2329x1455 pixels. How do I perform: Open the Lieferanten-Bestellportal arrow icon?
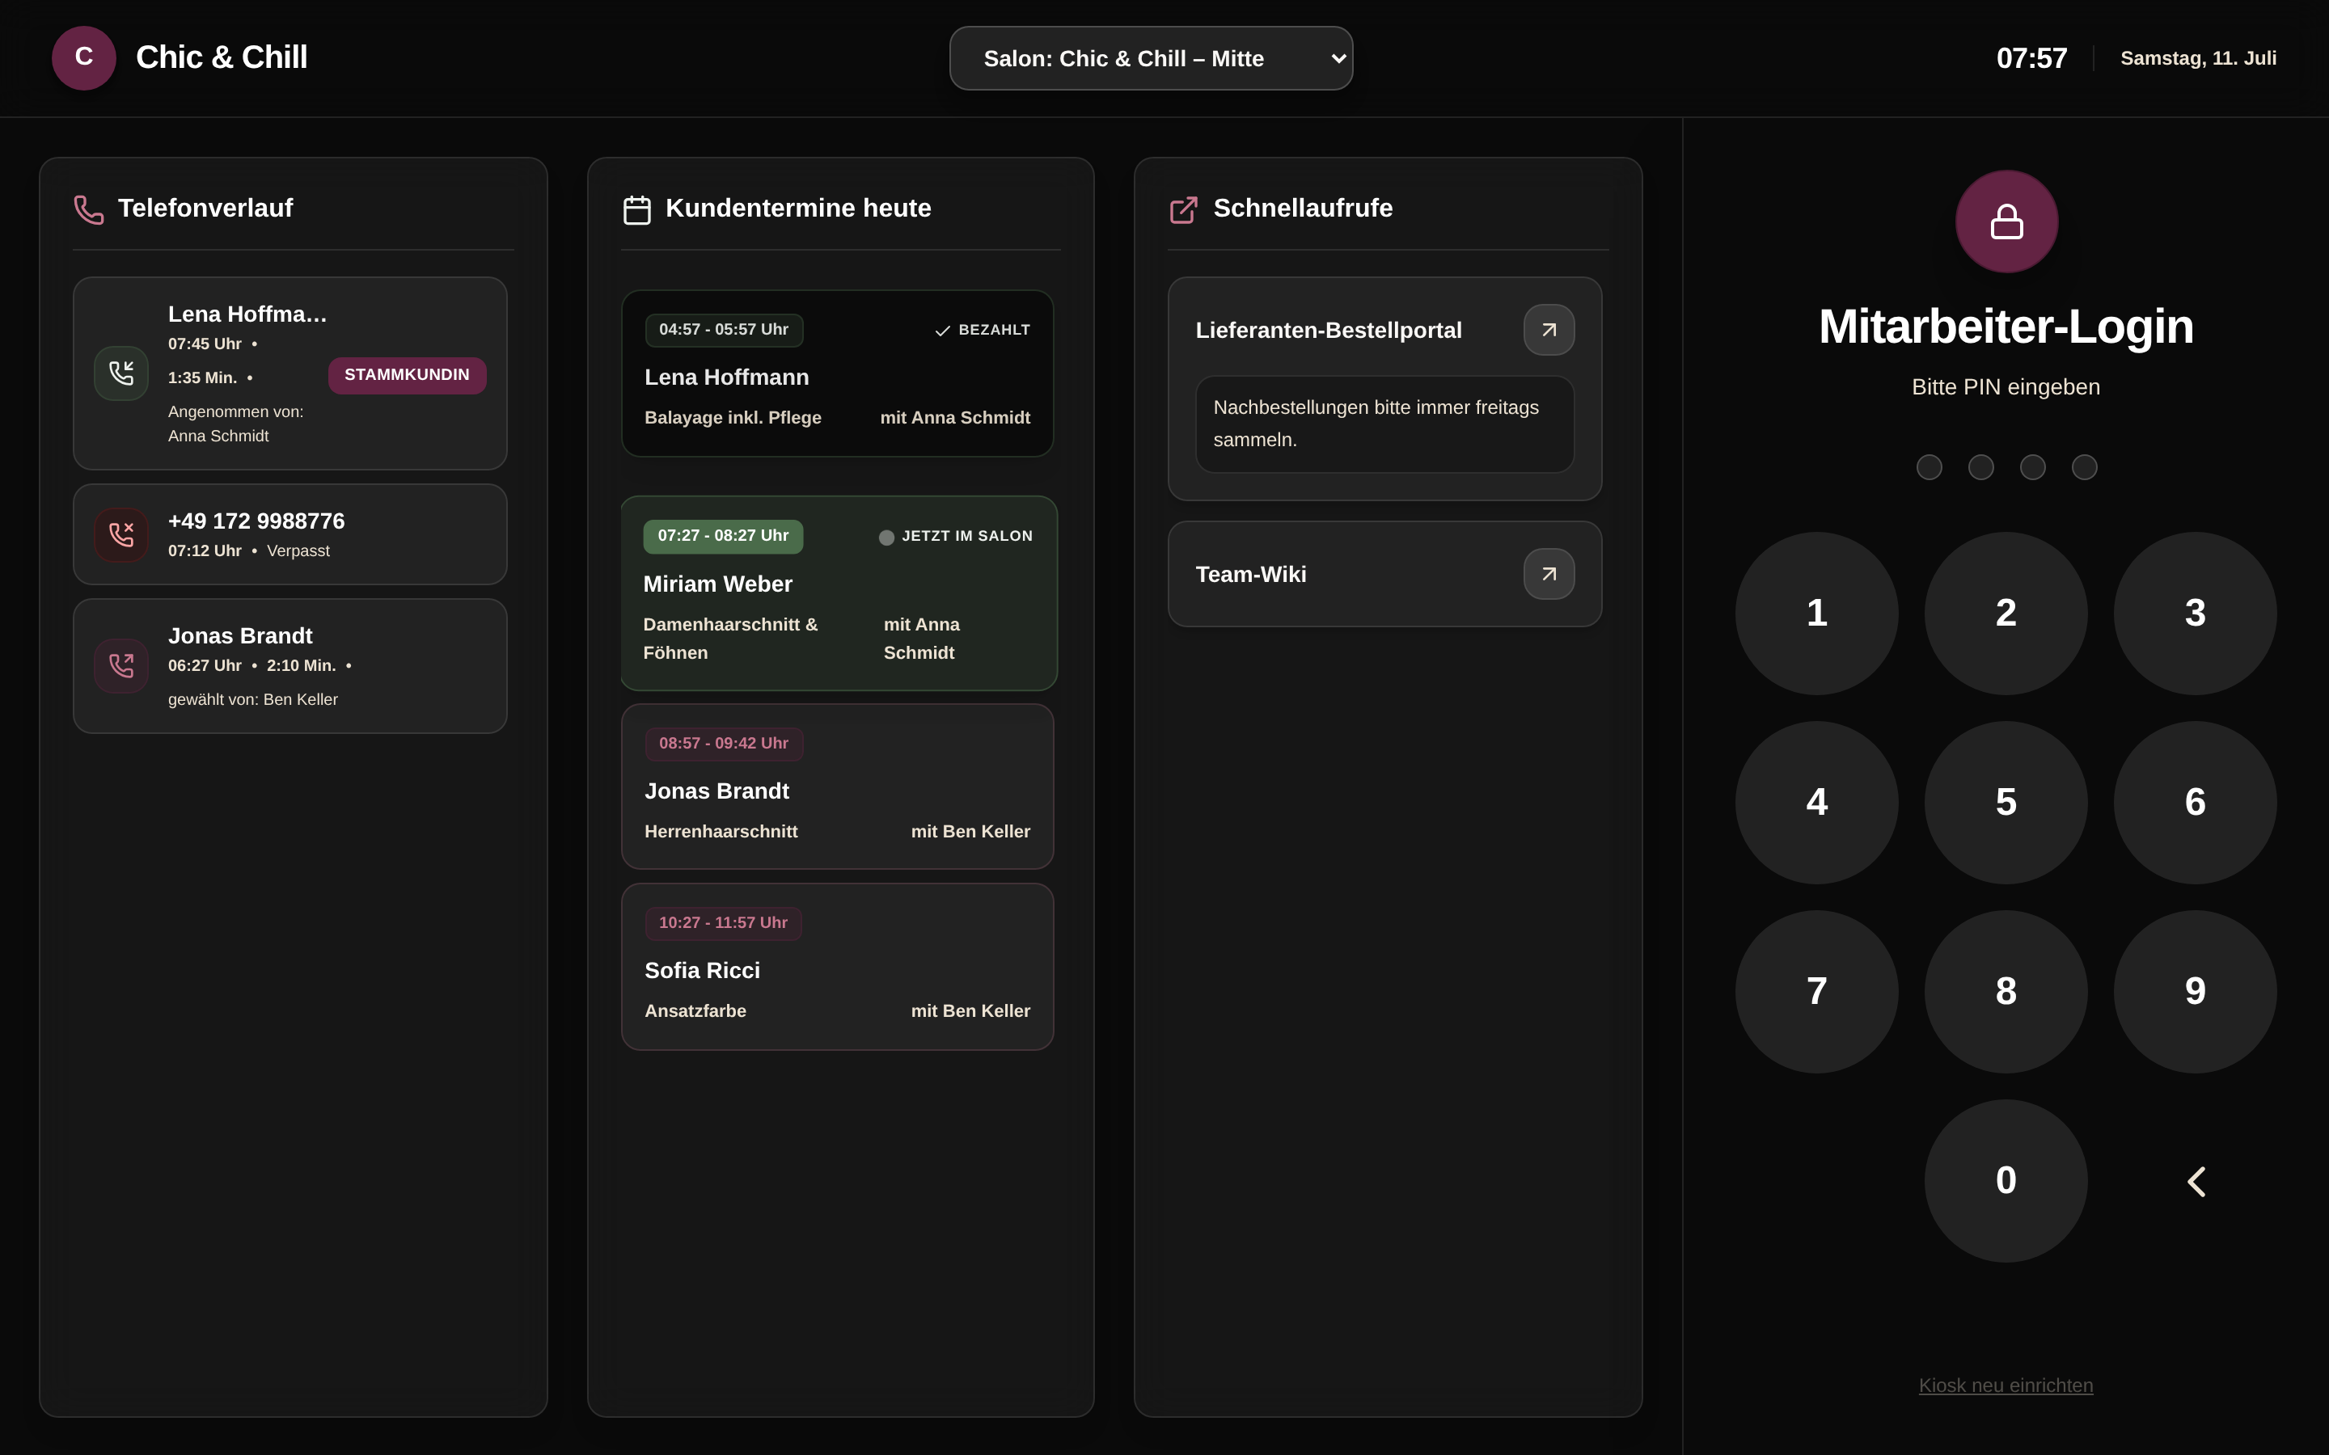[1549, 330]
